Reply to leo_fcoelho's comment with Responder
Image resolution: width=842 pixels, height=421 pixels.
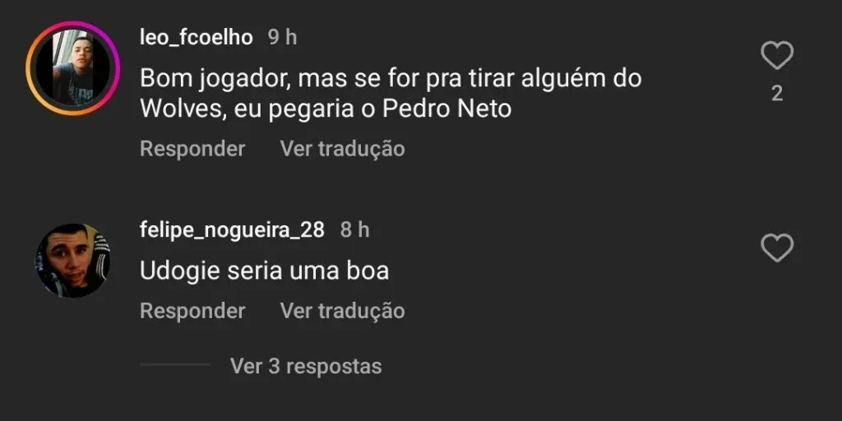pyautogui.click(x=192, y=149)
